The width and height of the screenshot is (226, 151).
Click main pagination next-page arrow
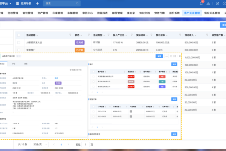tap(68, 145)
